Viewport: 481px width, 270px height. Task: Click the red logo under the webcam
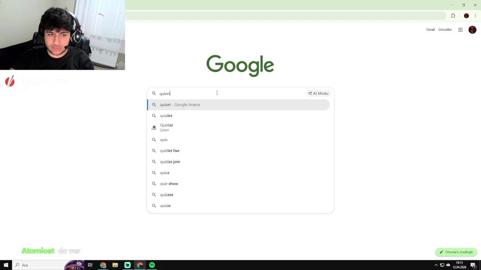(10, 81)
